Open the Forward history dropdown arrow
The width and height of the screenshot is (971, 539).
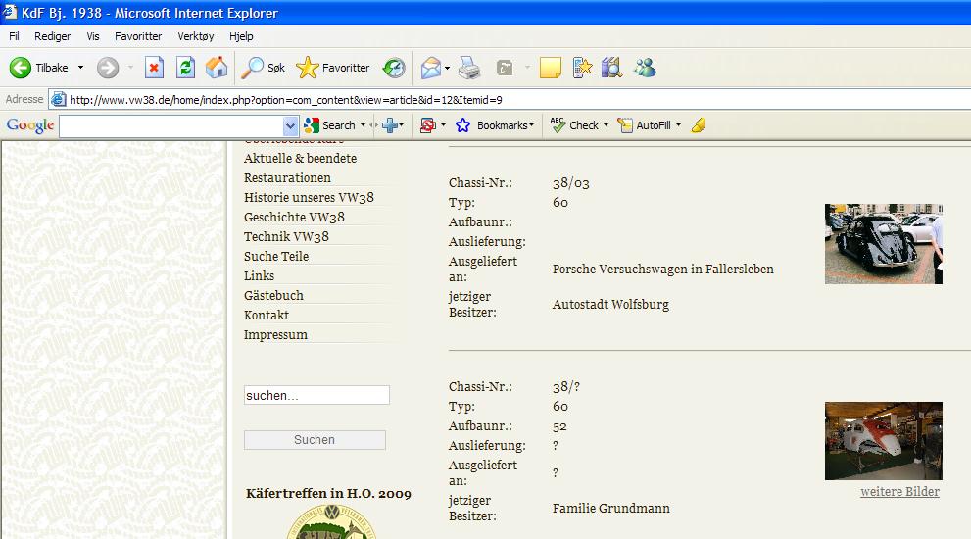click(x=130, y=68)
